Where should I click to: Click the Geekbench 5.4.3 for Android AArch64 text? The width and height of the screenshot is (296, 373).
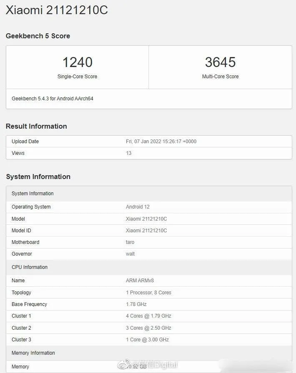[x=53, y=99]
